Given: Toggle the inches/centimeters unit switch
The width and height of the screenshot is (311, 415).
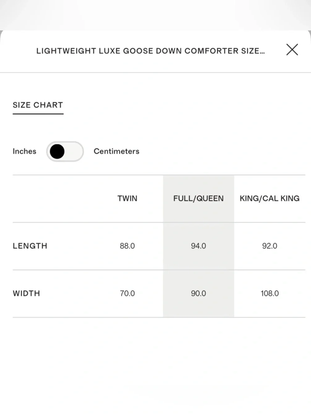Looking at the screenshot, I should click(65, 151).
